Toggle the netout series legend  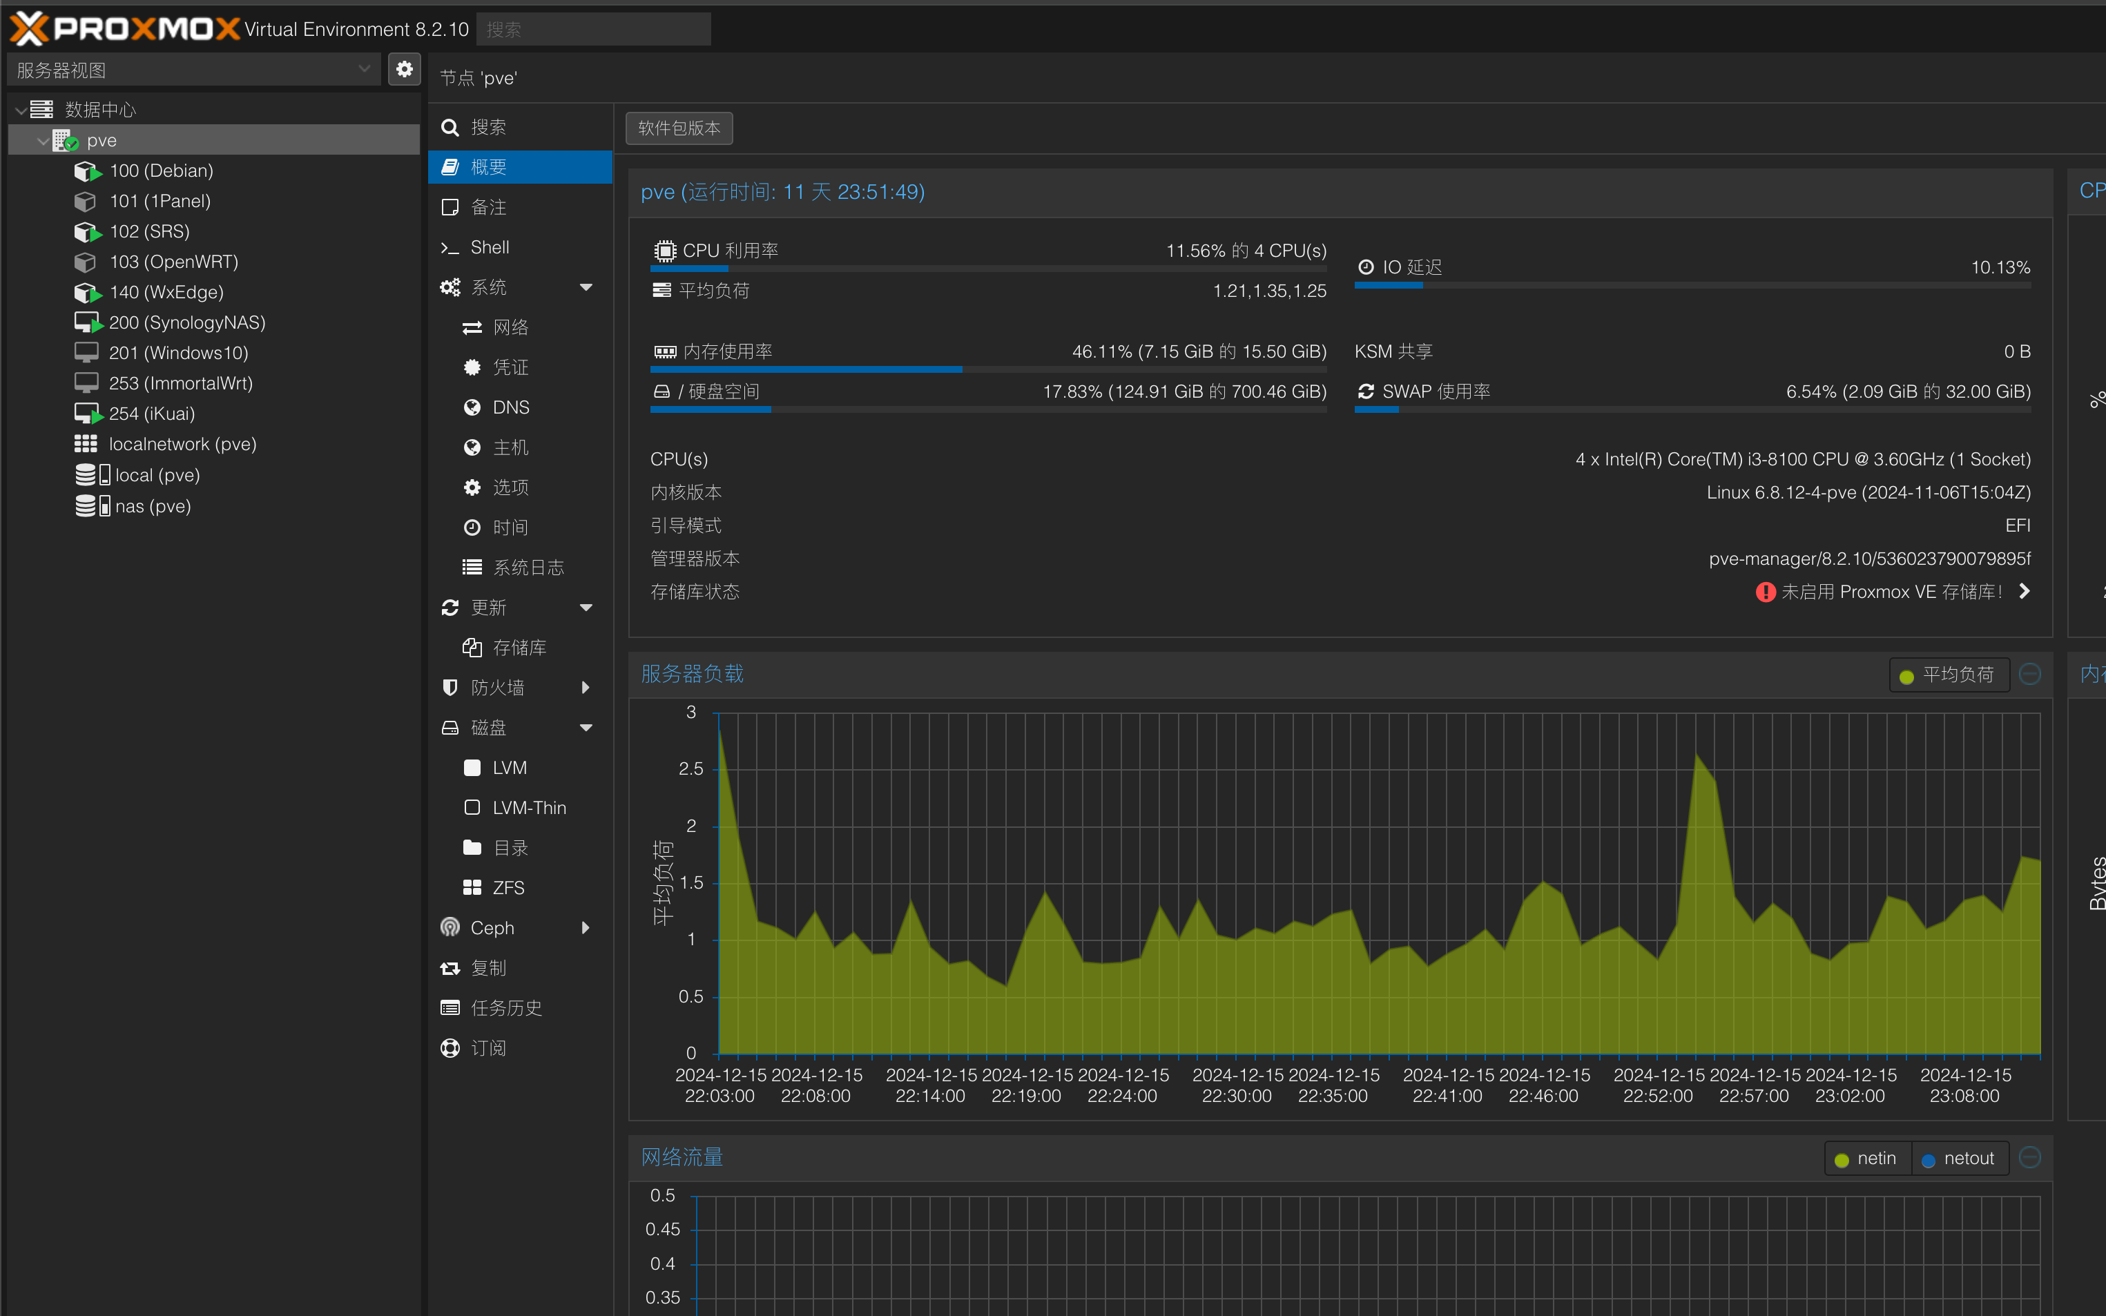pos(1958,1159)
